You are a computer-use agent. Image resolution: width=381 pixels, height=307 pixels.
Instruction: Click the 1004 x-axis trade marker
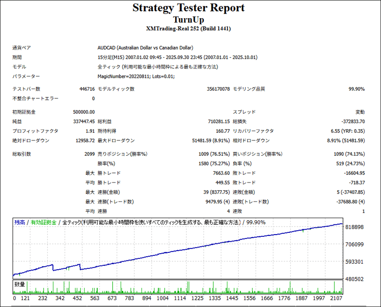[x=164, y=298]
